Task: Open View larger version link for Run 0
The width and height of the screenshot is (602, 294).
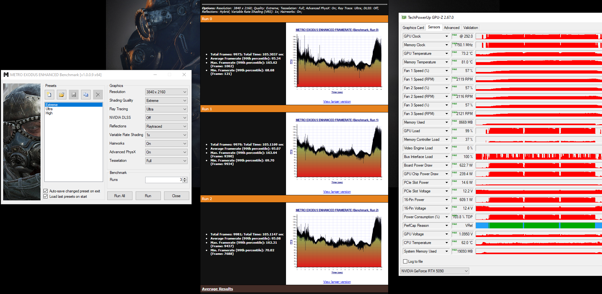Action: coord(337,102)
